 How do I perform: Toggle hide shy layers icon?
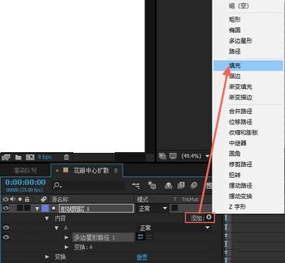(168, 186)
